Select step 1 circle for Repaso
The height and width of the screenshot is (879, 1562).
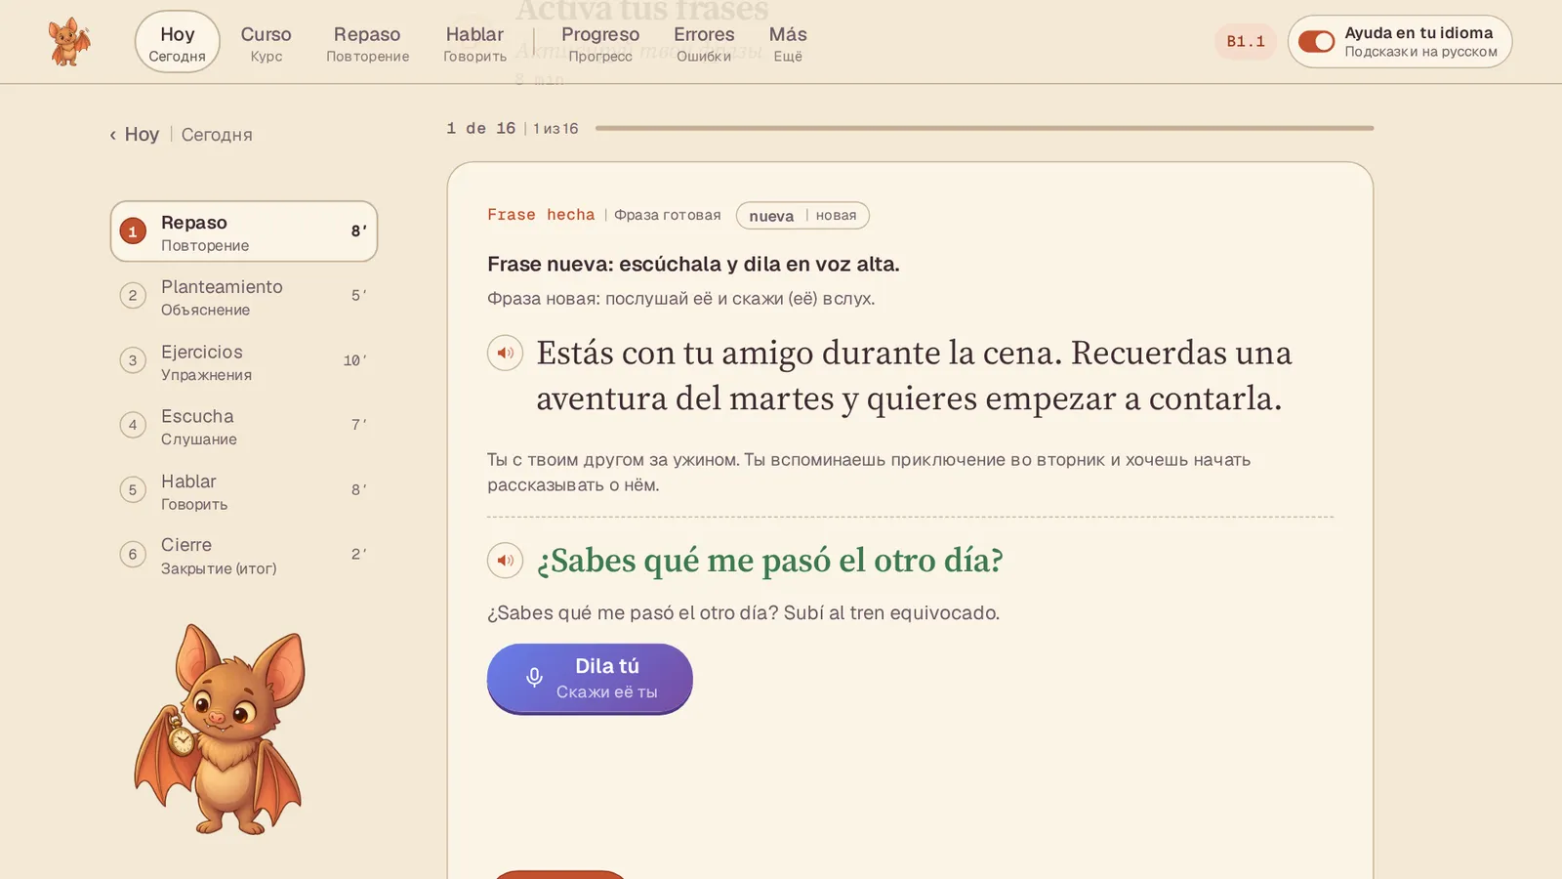[x=133, y=231]
